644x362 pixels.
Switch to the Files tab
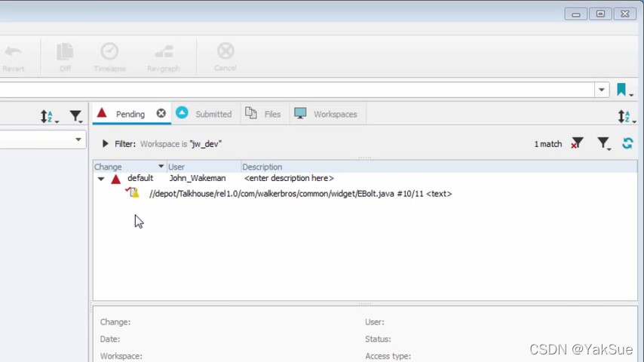[x=264, y=114]
